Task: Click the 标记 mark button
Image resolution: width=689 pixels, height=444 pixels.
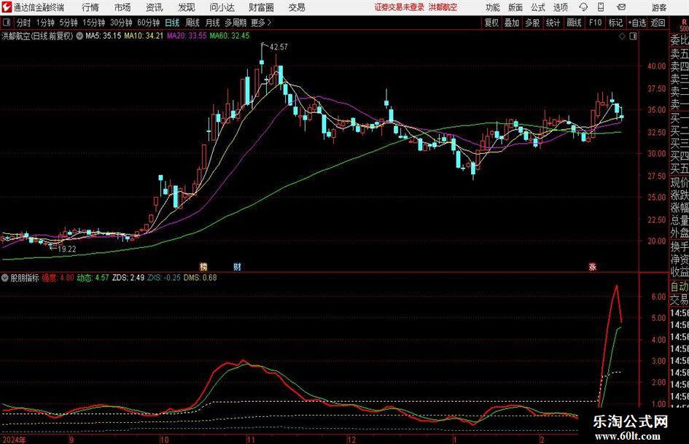Action: 615,23
